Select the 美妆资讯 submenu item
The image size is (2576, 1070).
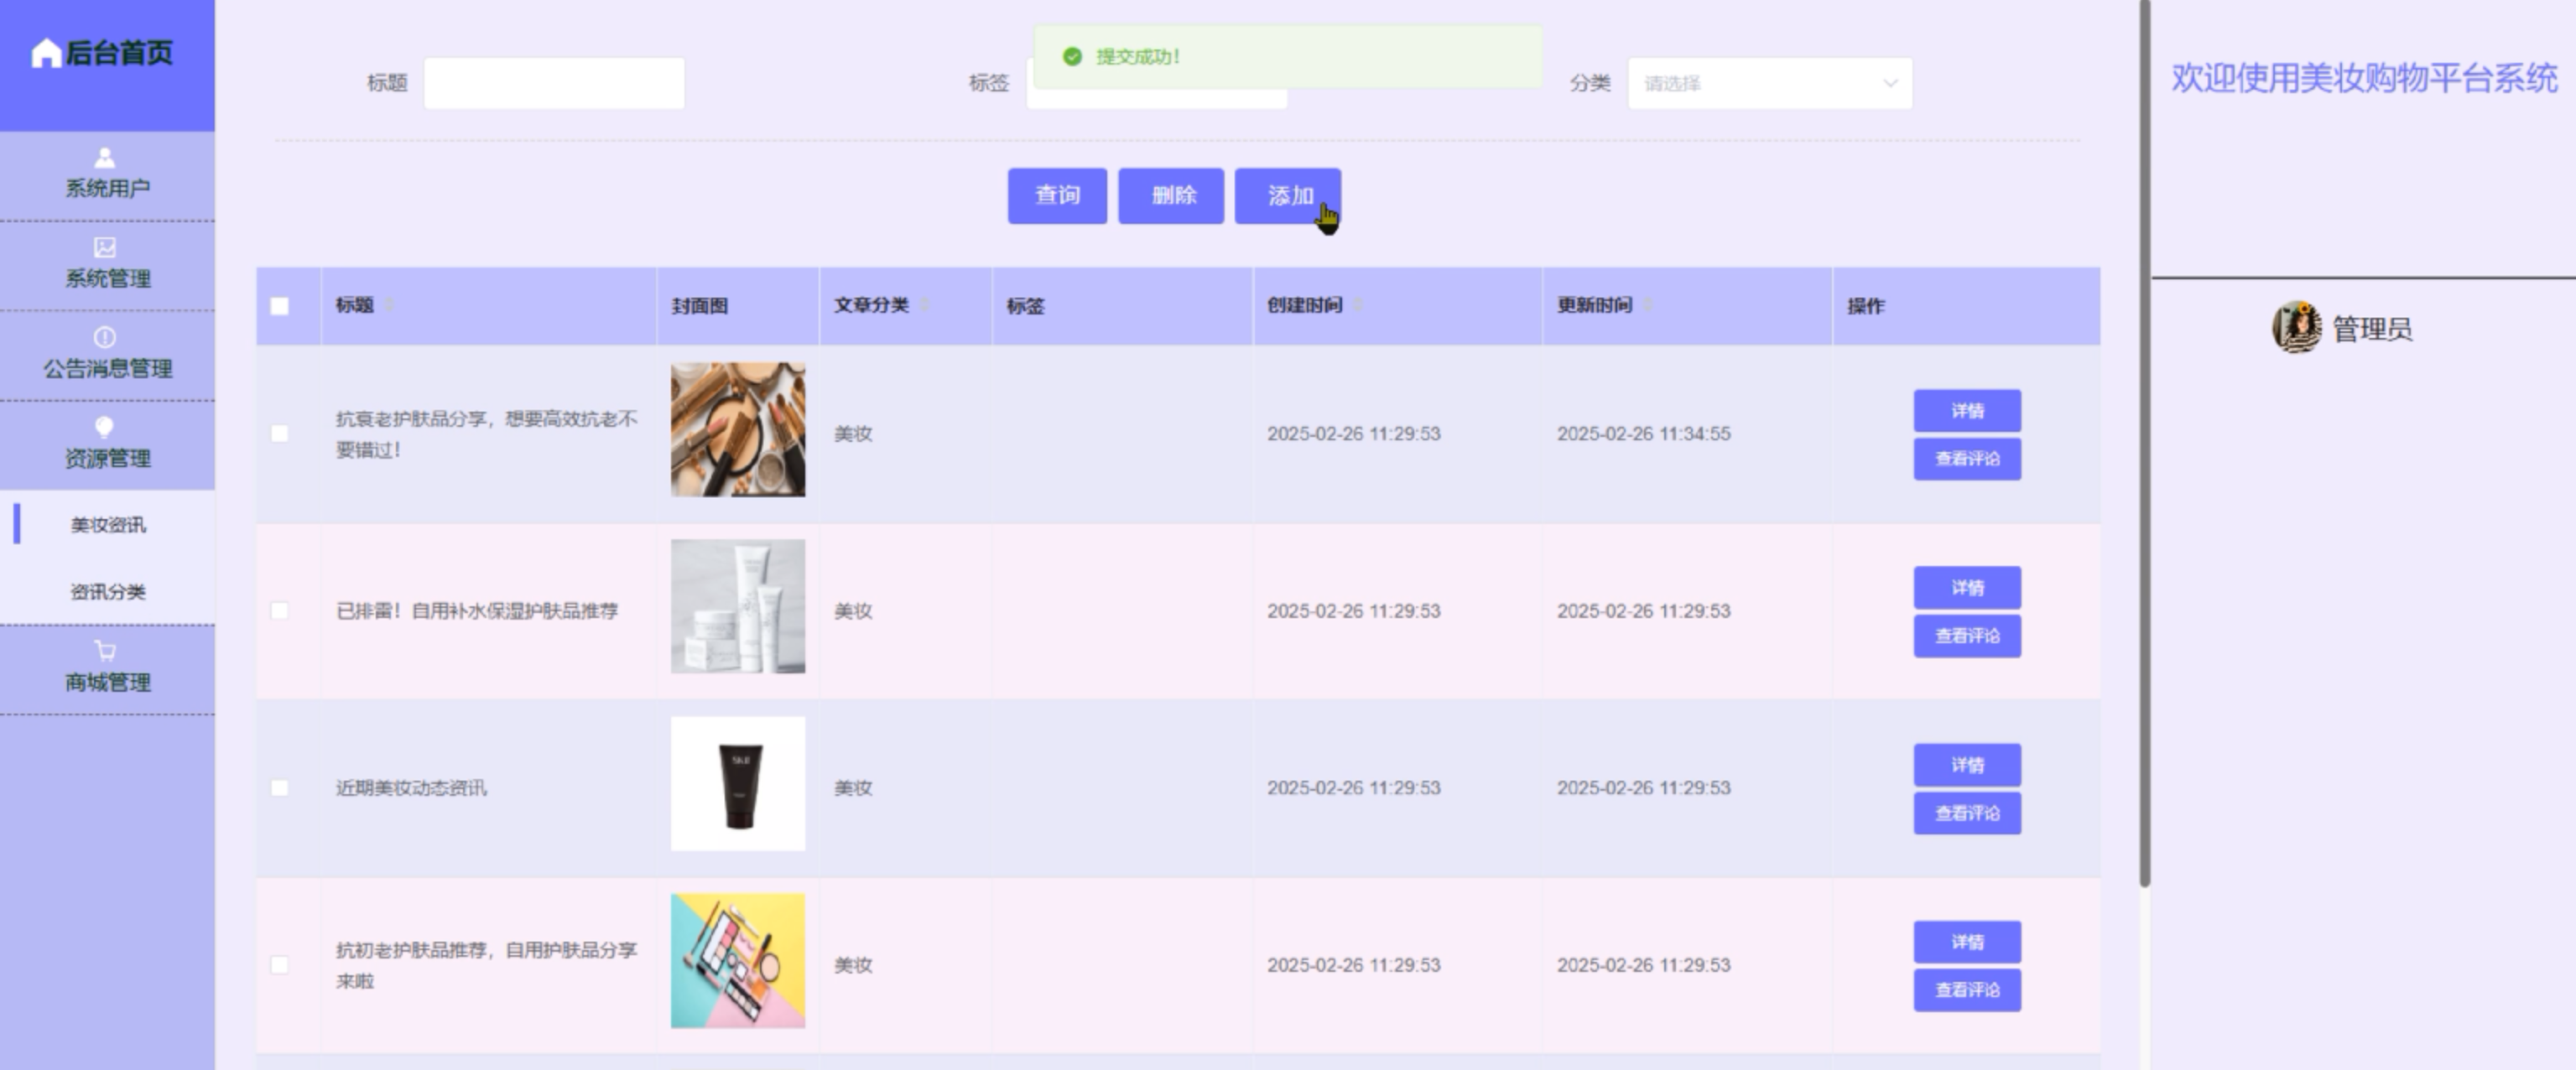108,525
